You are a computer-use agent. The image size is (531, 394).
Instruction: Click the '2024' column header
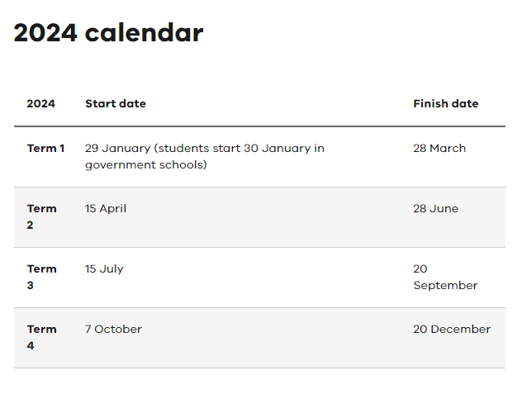pos(41,104)
